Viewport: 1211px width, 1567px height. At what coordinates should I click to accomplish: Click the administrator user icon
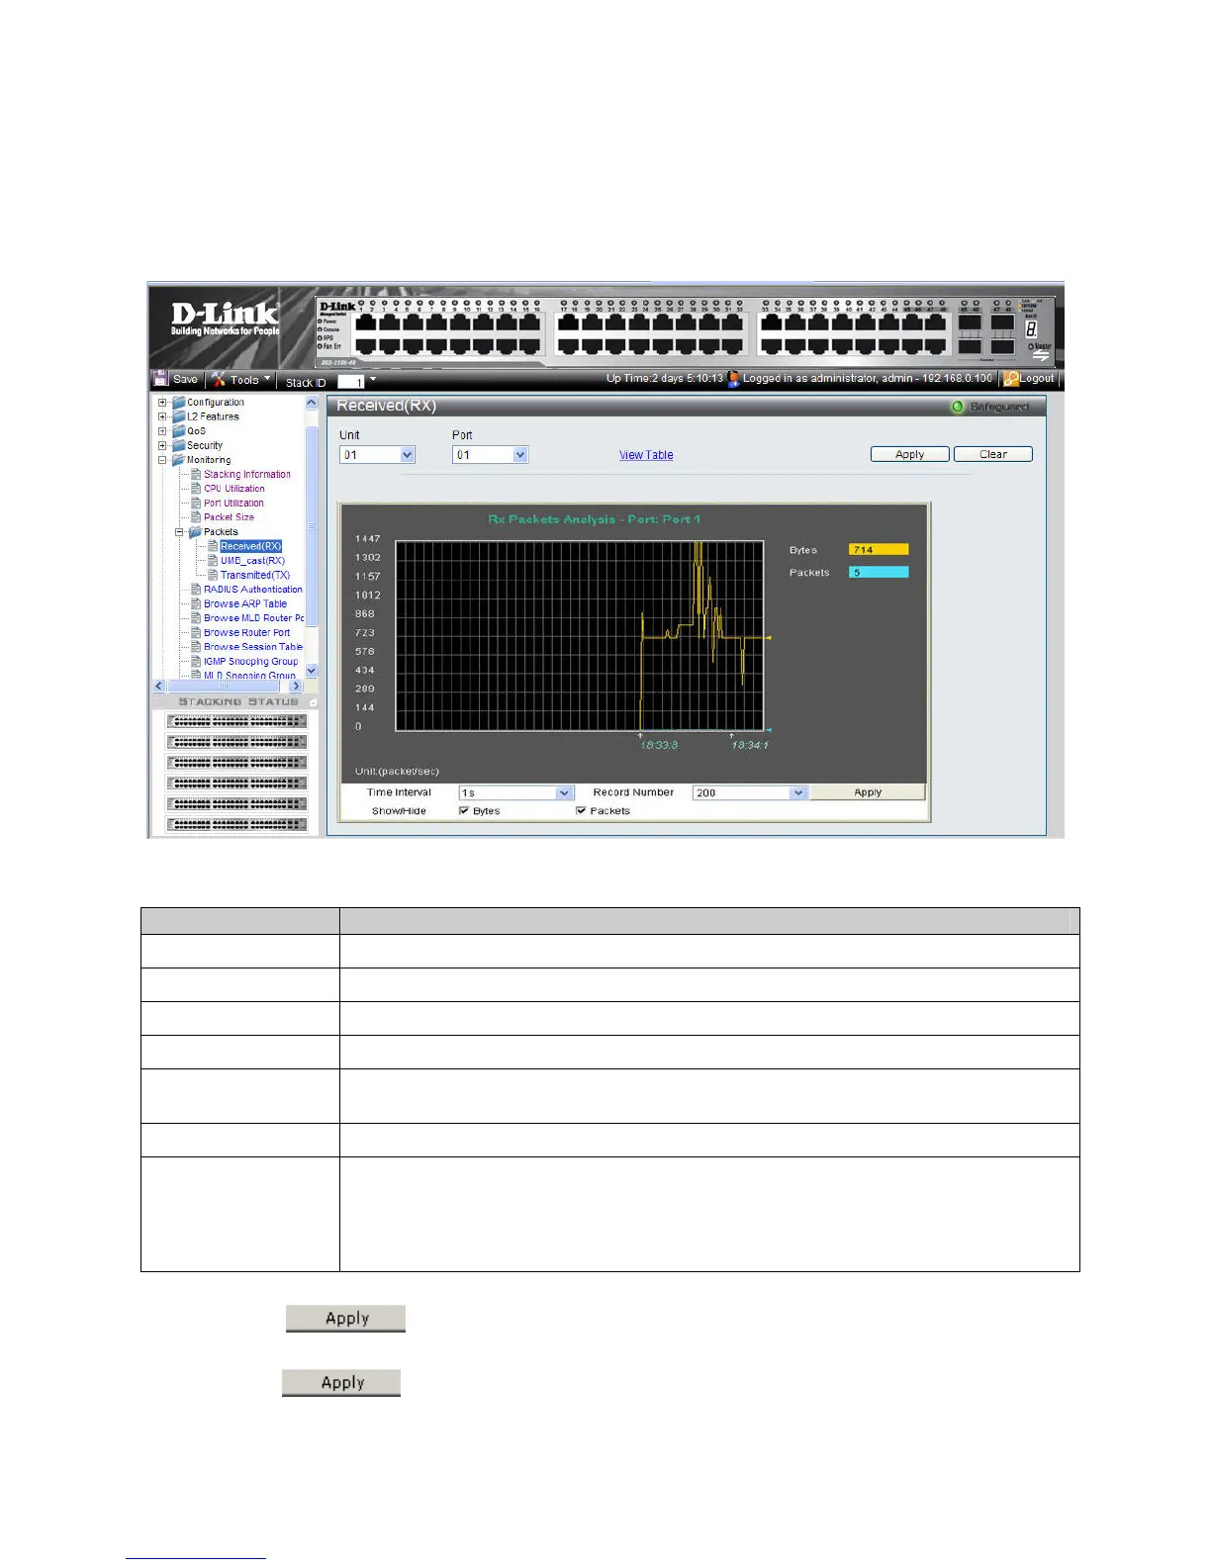[x=734, y=379]
